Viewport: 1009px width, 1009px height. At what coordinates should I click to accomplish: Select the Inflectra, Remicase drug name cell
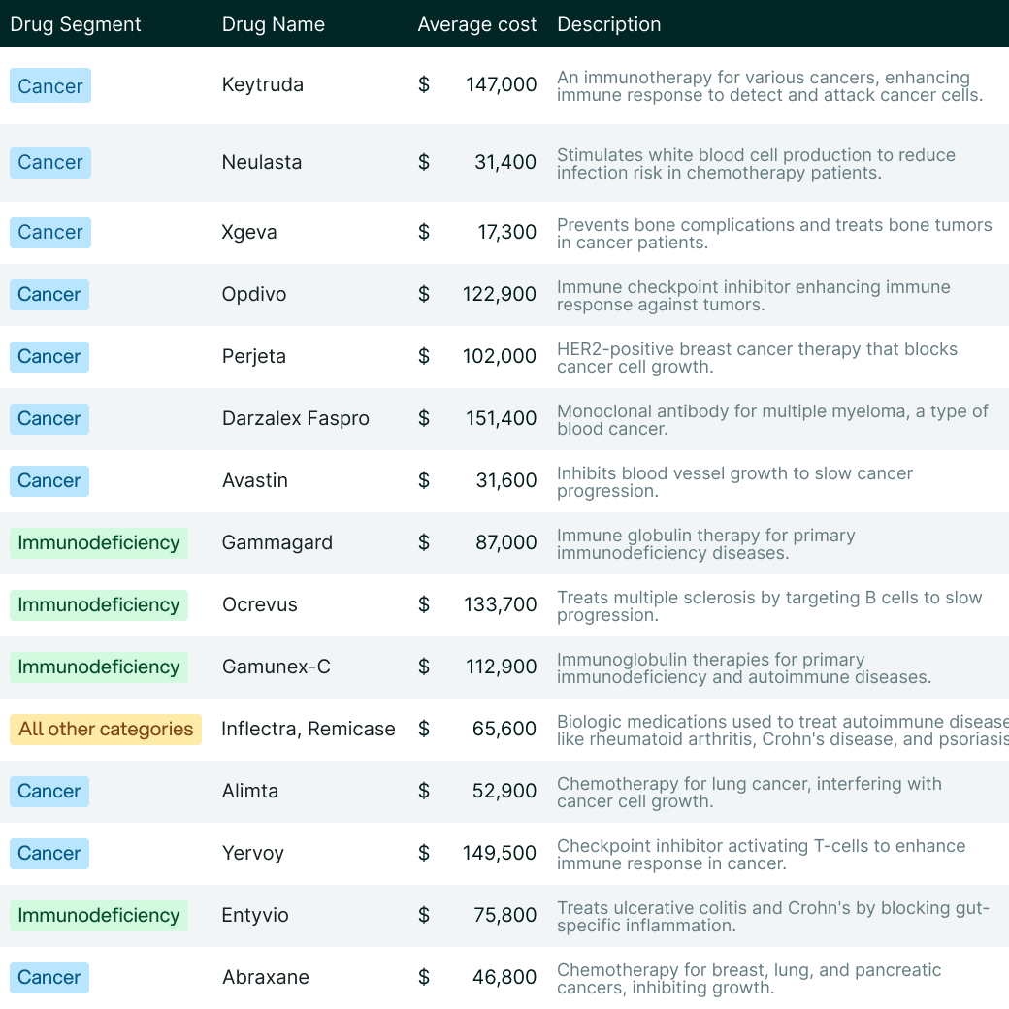309,729
